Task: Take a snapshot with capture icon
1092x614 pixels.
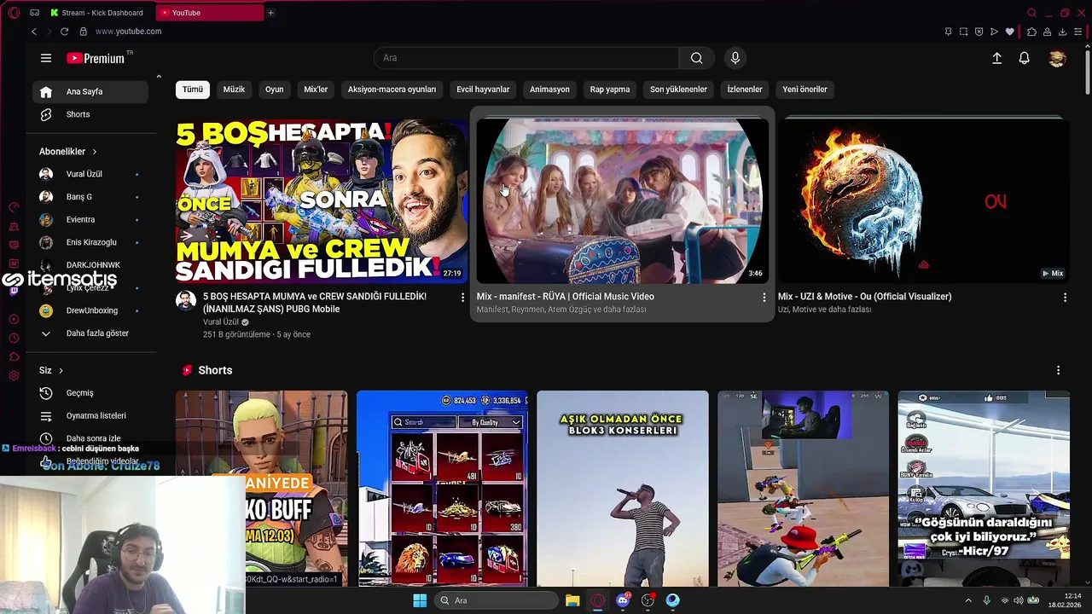Action: [x=963, y=32]
